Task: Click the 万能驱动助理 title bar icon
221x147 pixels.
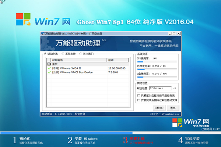Action: [x=43, y=33]
